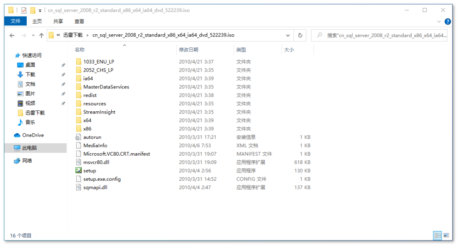The width and height of the screenshot is (457, 245).
Task: Select the setup.exe.config file icon
Action: pyautogui.click(x=78, y=179)
